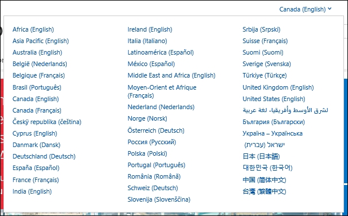Select Österreich (Deutsch) option

[156, 130]
